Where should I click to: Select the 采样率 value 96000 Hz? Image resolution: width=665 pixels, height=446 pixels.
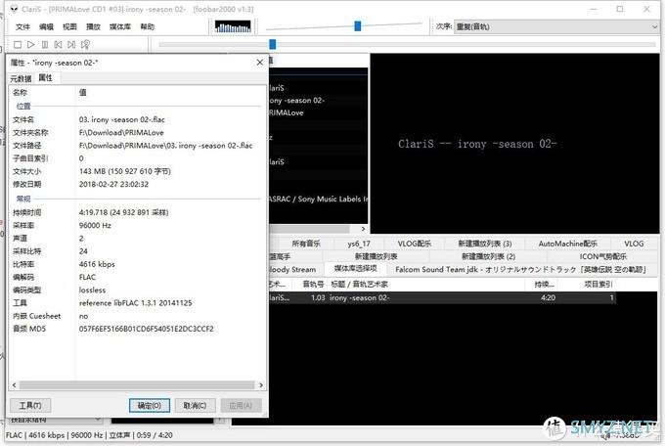(95, 225)
